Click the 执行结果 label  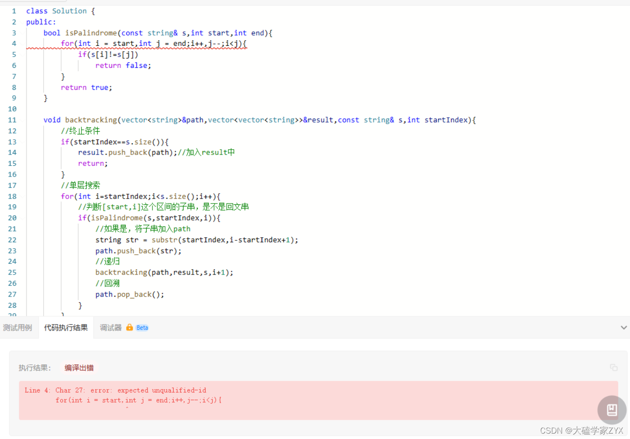coord(35,368)
